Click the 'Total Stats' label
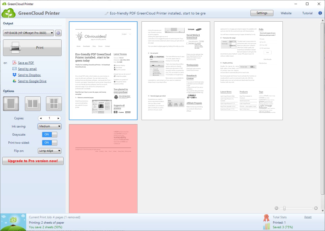The width and height of the screenshot is (325, 231). point(280,217)
